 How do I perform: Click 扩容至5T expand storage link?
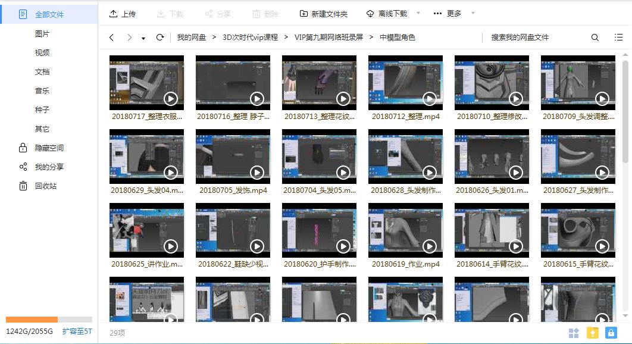[x=77, y=332]
